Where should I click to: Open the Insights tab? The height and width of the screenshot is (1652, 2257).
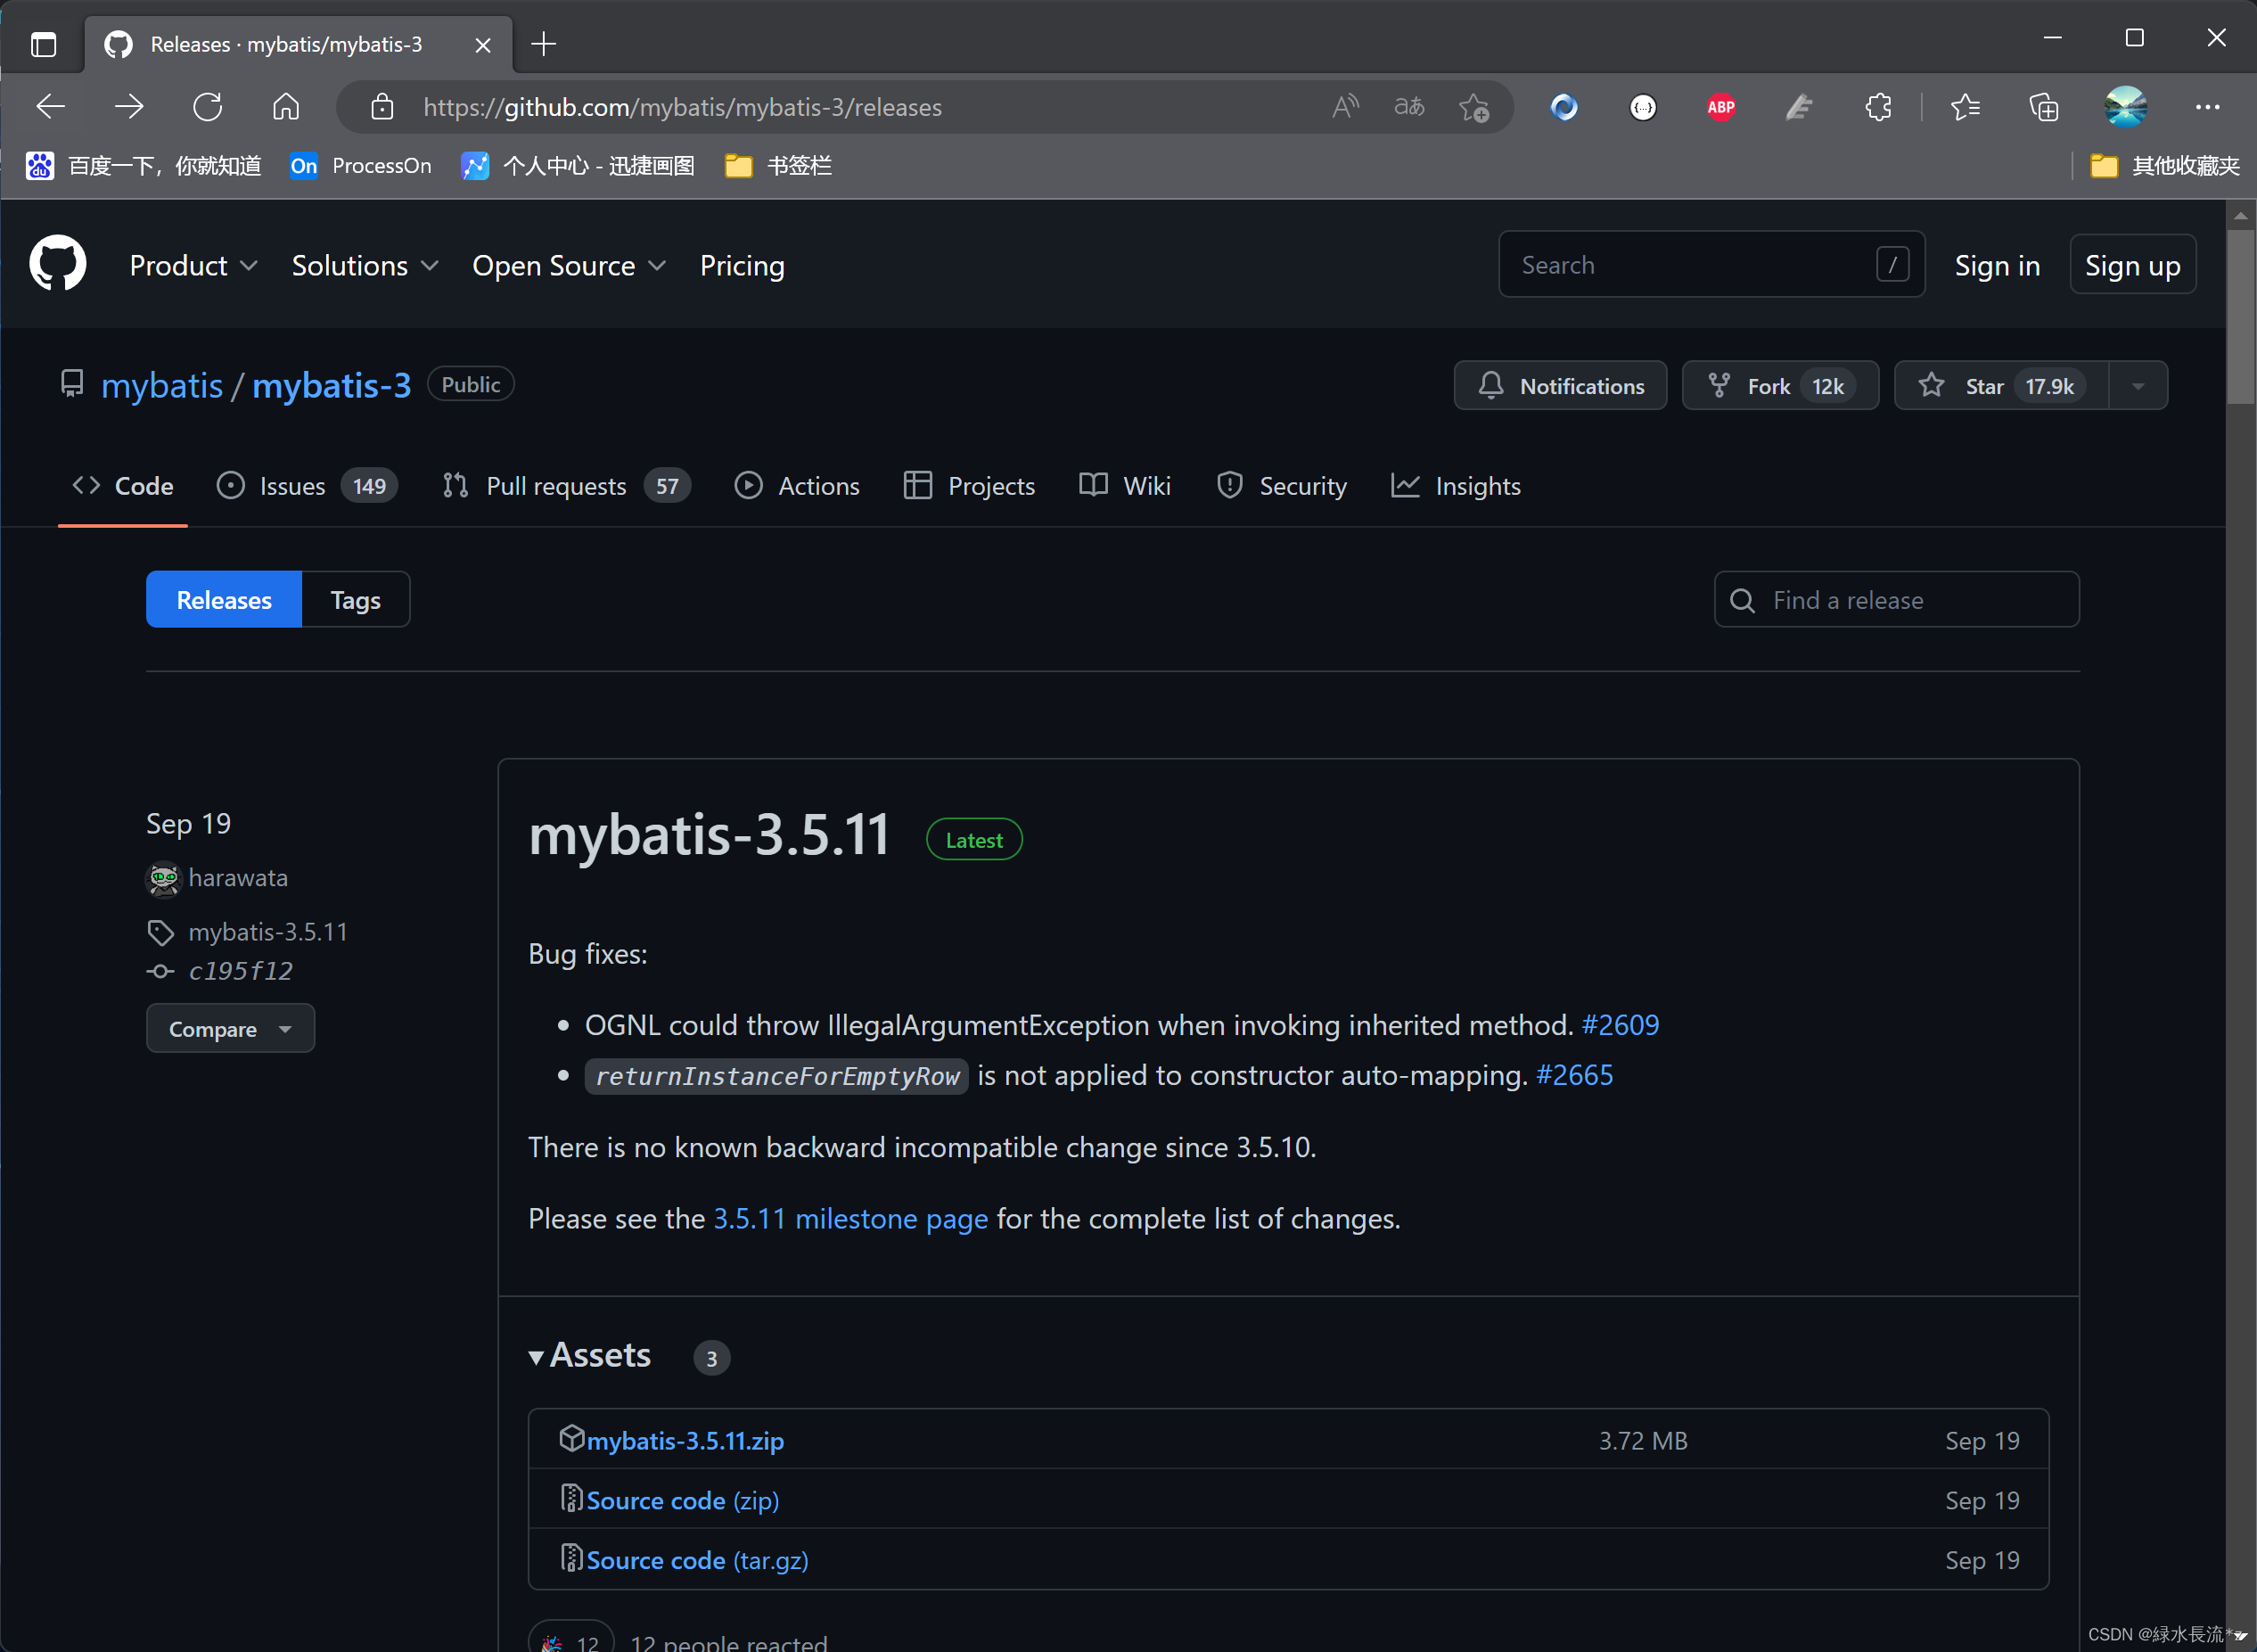pyautogui.click(x=1457, y=486)
